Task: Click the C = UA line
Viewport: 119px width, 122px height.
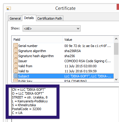Action: [17, 113]
